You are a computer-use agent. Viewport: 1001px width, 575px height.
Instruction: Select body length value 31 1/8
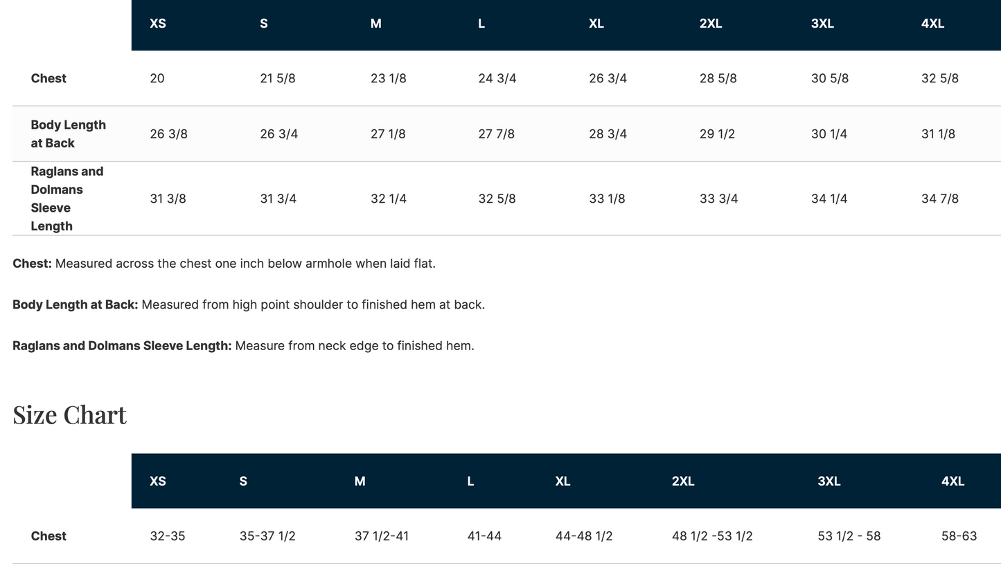(938, 134)
